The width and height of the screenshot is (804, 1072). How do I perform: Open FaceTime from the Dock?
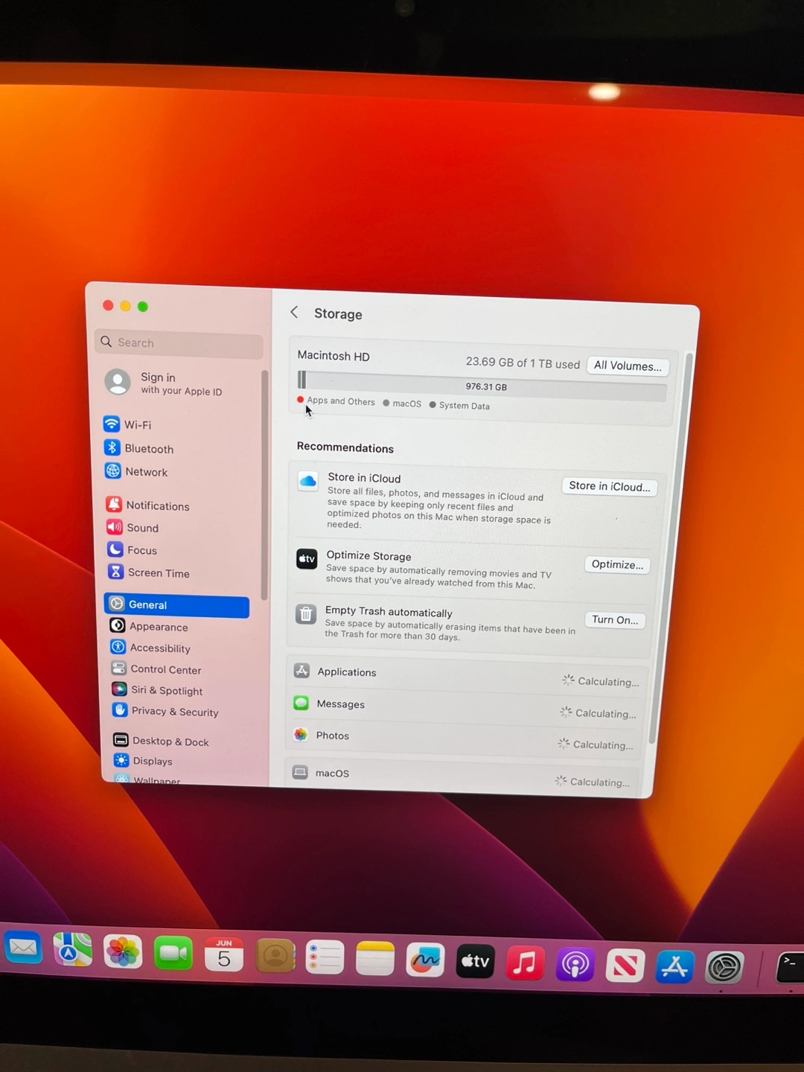173,954
